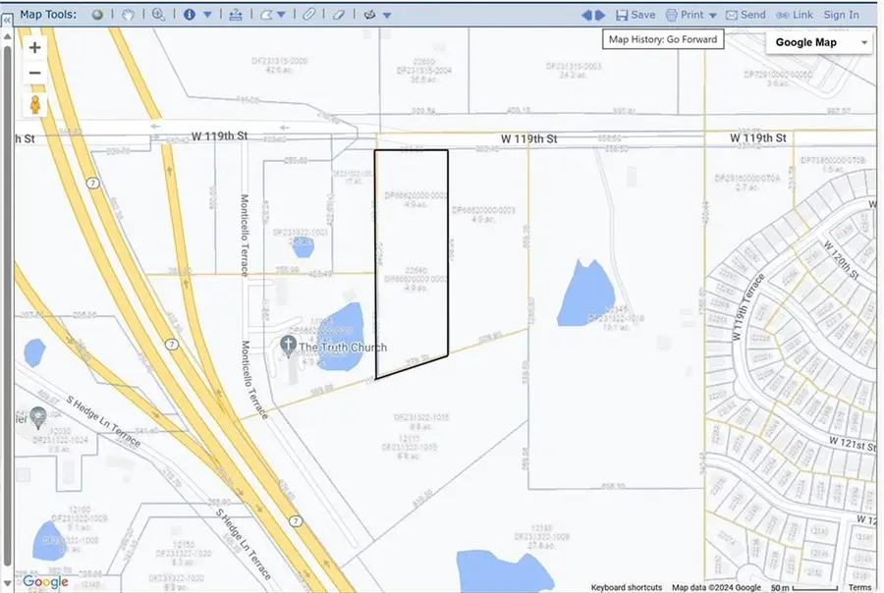Image resolution: width=884 pixels, height=593 pixels.
Task: Go back using the blue history arrow
Action: pos(587,14)
